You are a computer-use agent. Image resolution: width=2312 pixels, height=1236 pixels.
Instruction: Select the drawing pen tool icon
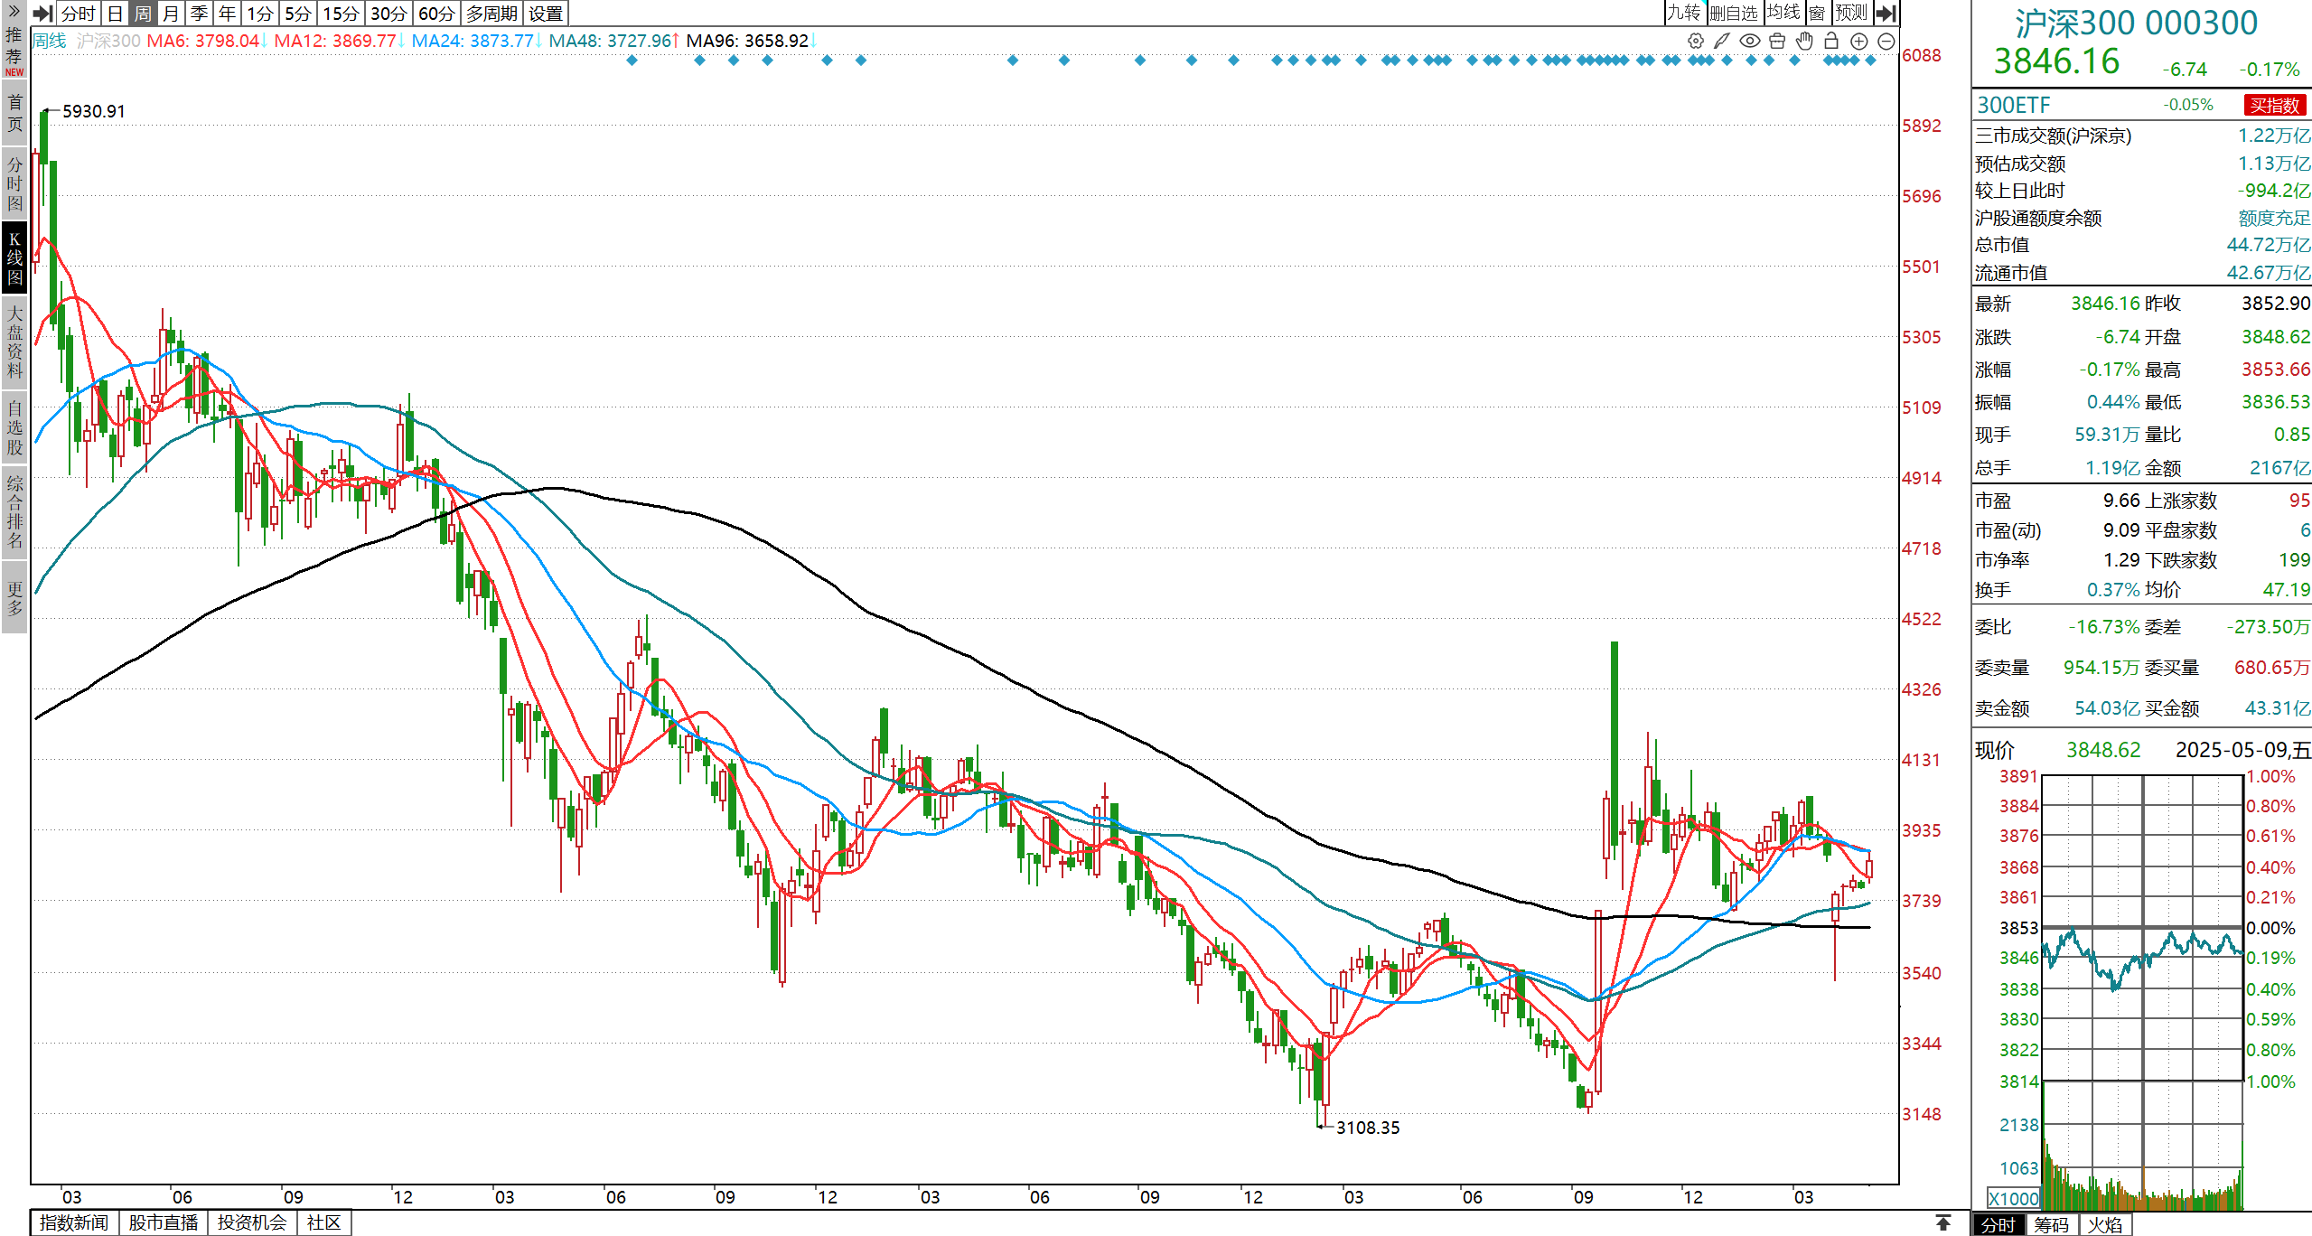tap(1721, 41)
